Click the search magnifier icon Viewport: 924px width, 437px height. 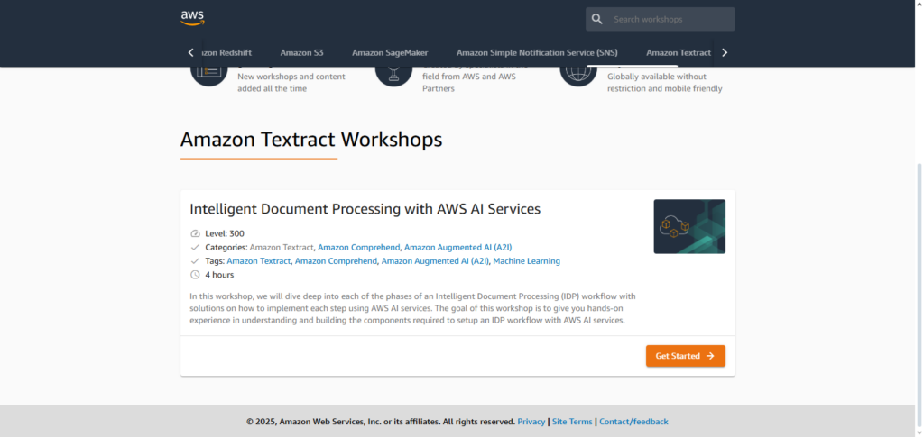click(597, 20)
